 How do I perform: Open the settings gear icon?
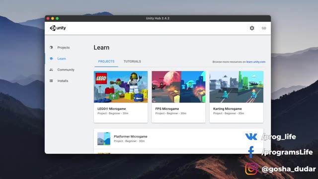pyautogui.click(x=252, y=28)
